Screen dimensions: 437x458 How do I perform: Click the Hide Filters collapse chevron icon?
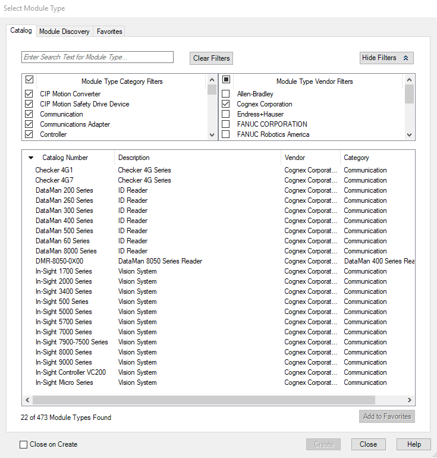[406, 58]
